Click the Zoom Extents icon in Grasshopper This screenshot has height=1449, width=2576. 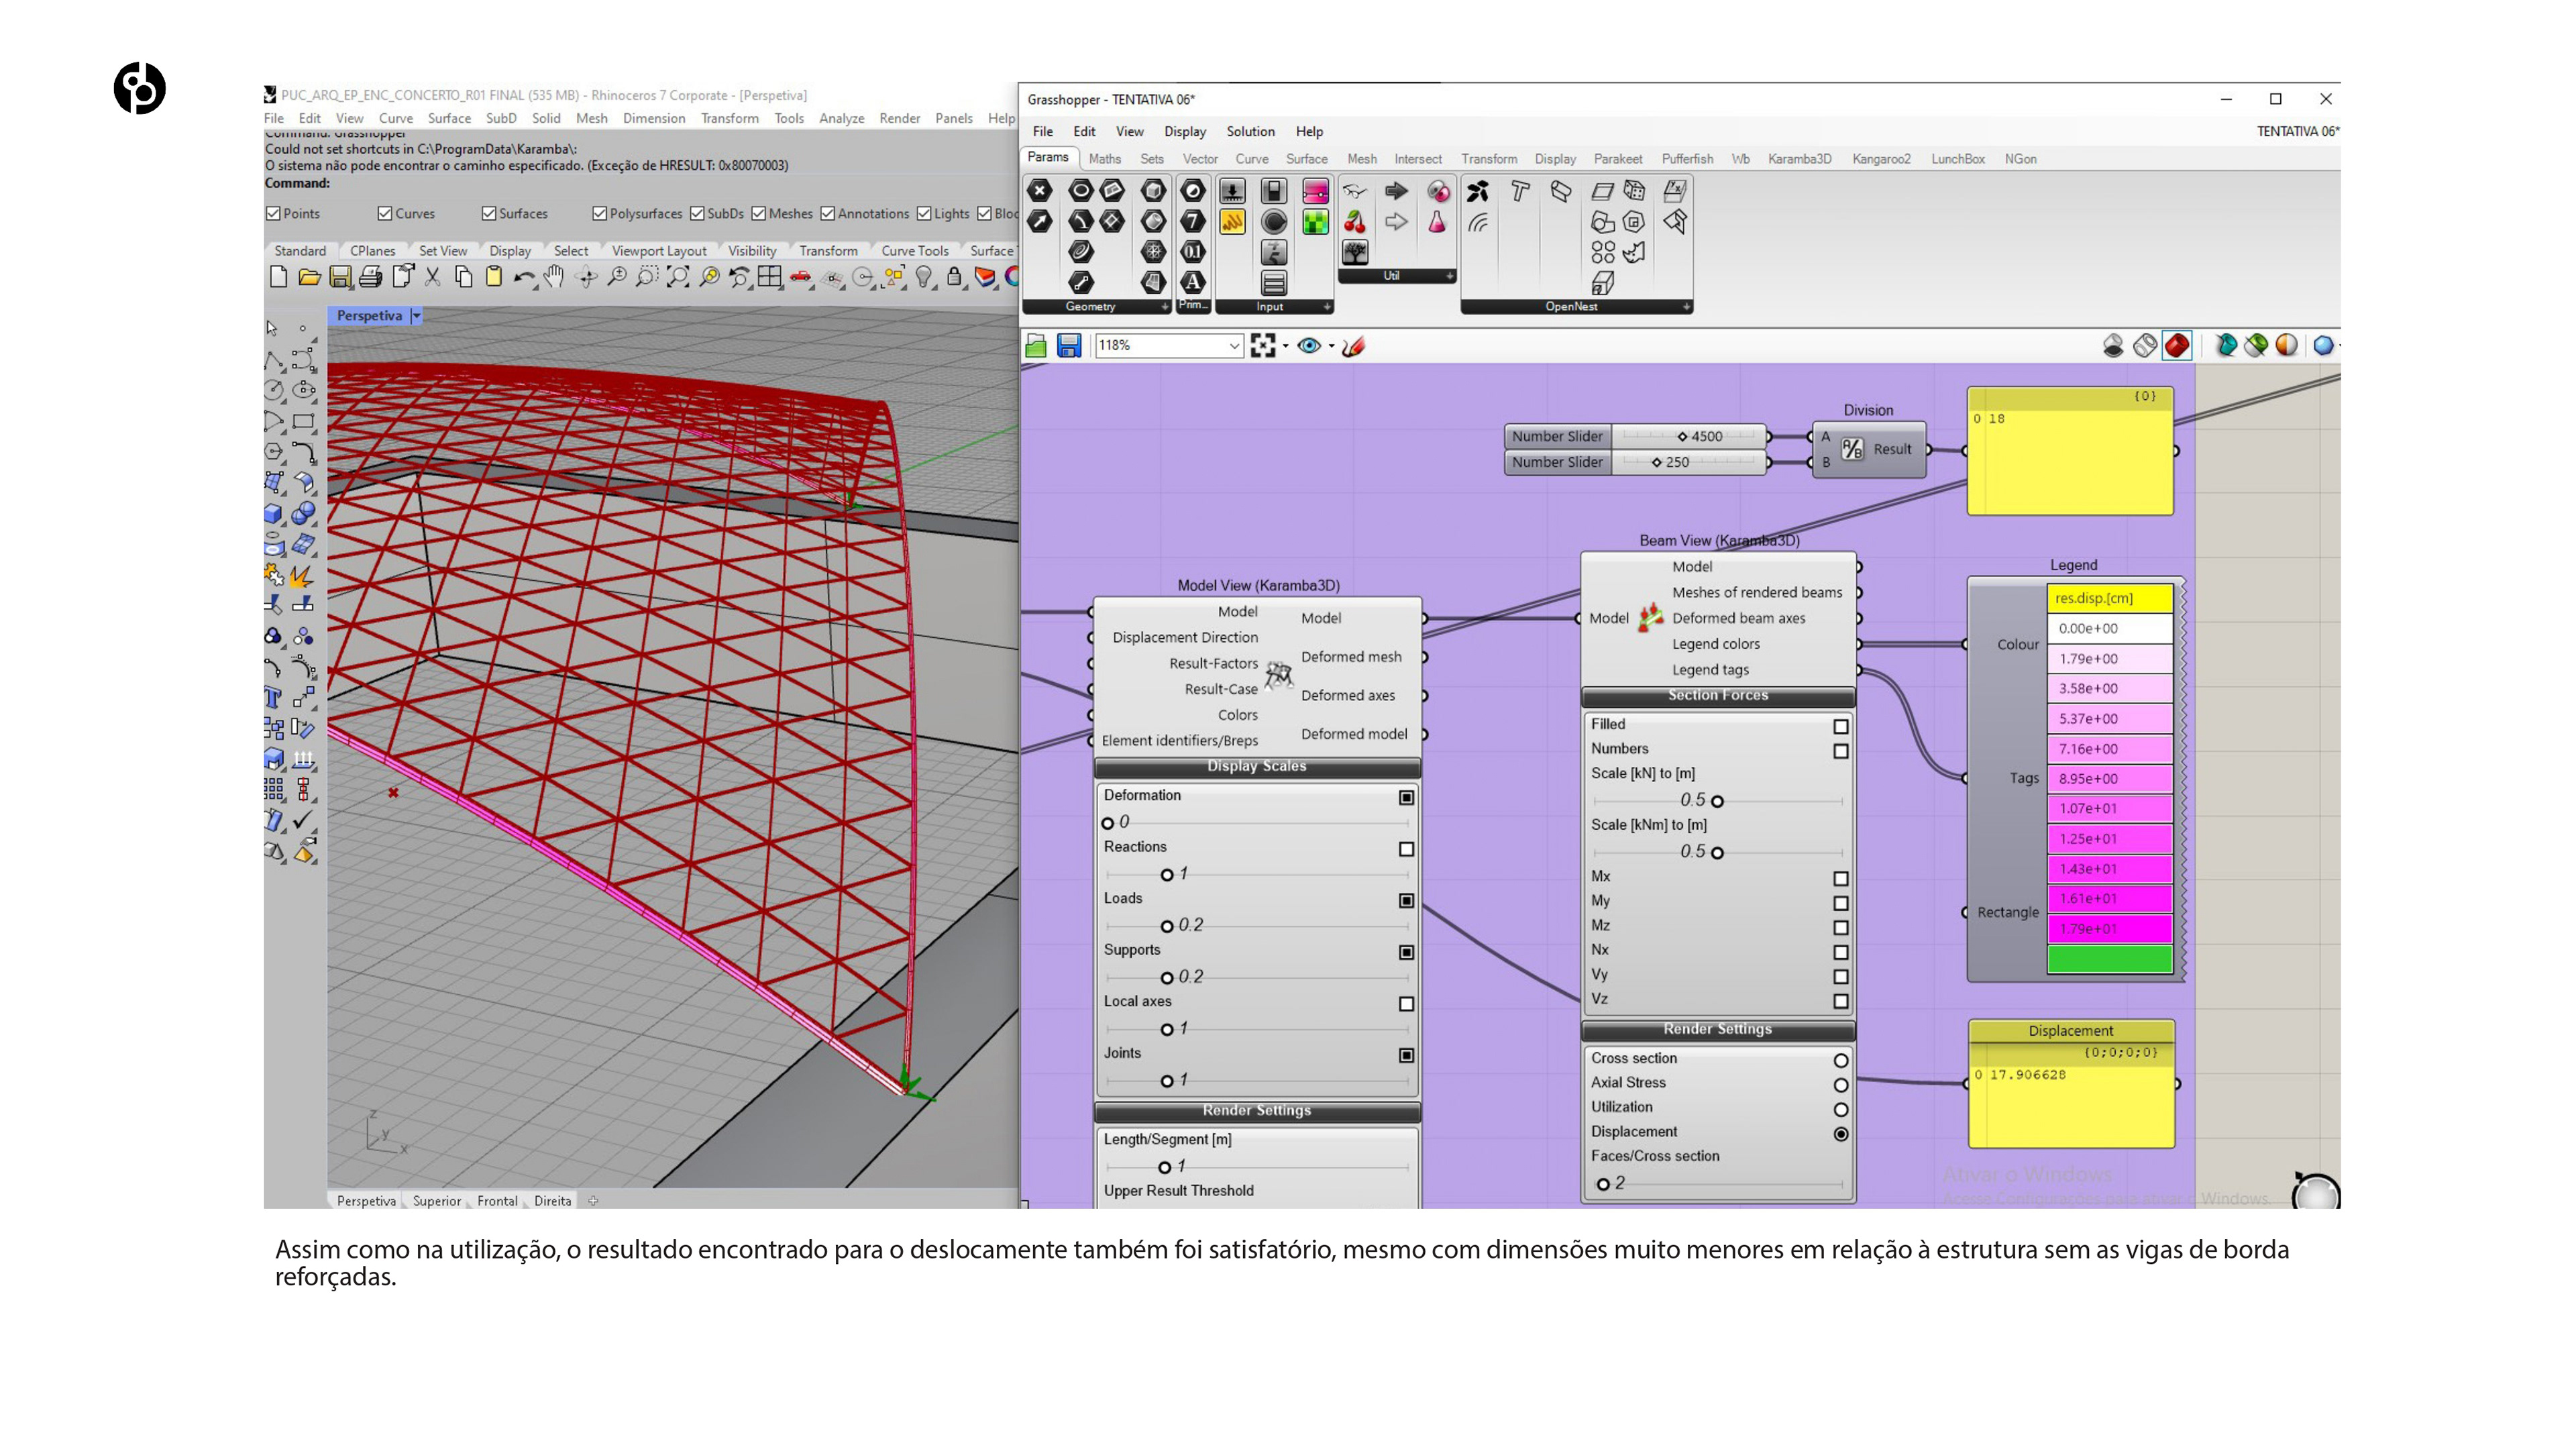[1262, 346]
